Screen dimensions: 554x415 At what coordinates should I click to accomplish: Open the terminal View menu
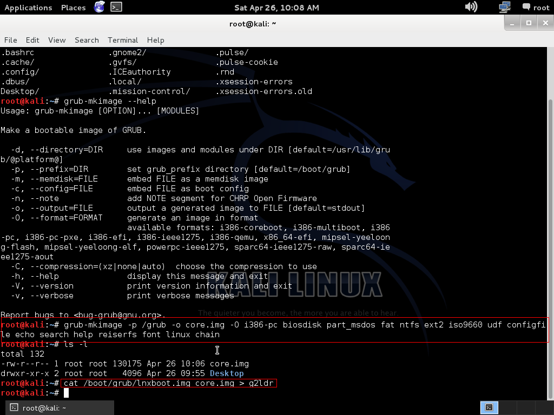(x=57, y=40)
